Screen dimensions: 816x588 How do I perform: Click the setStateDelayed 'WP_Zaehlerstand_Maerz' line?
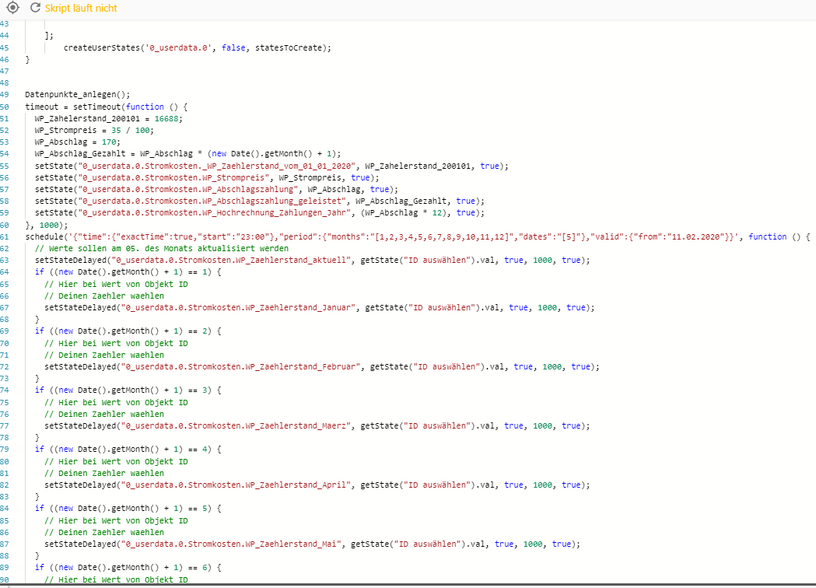[317, 426]
